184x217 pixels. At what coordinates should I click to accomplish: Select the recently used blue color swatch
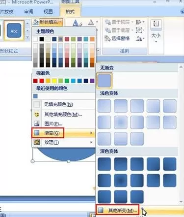coord(35,96)
